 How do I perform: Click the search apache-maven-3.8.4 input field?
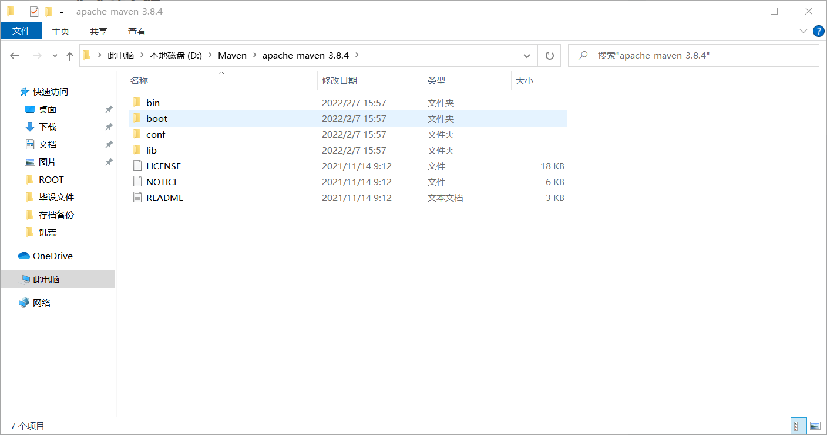(693, 55)
